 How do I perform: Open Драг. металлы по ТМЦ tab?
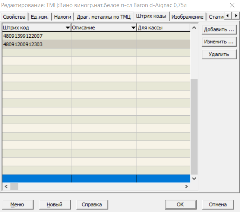pos(104,17)
